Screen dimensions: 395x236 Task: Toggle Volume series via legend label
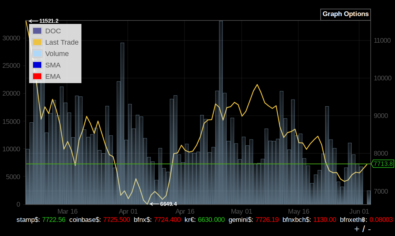[57, 54]
